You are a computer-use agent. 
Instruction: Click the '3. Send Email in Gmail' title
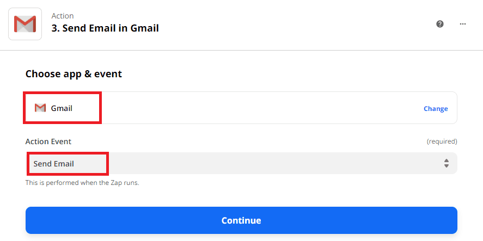pyautogui.click(x=105, y=28)
